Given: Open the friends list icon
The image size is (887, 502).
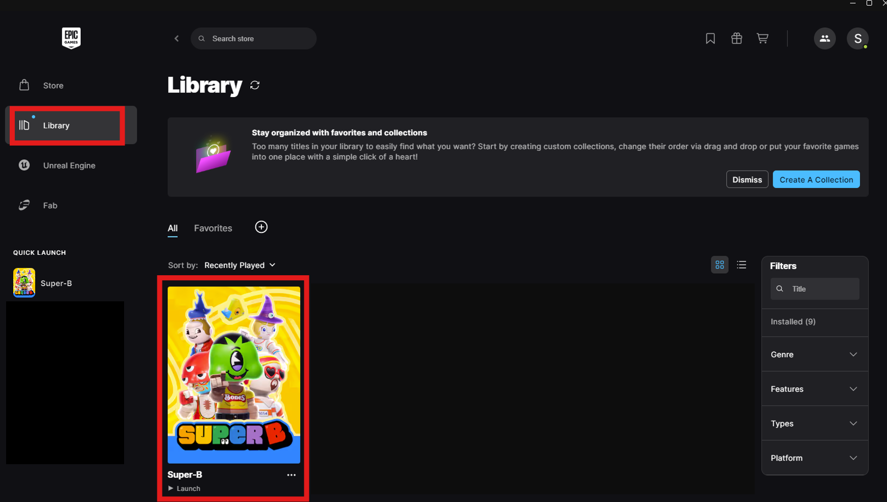Looking at the screenshot, I should click(x=824, y=38).
